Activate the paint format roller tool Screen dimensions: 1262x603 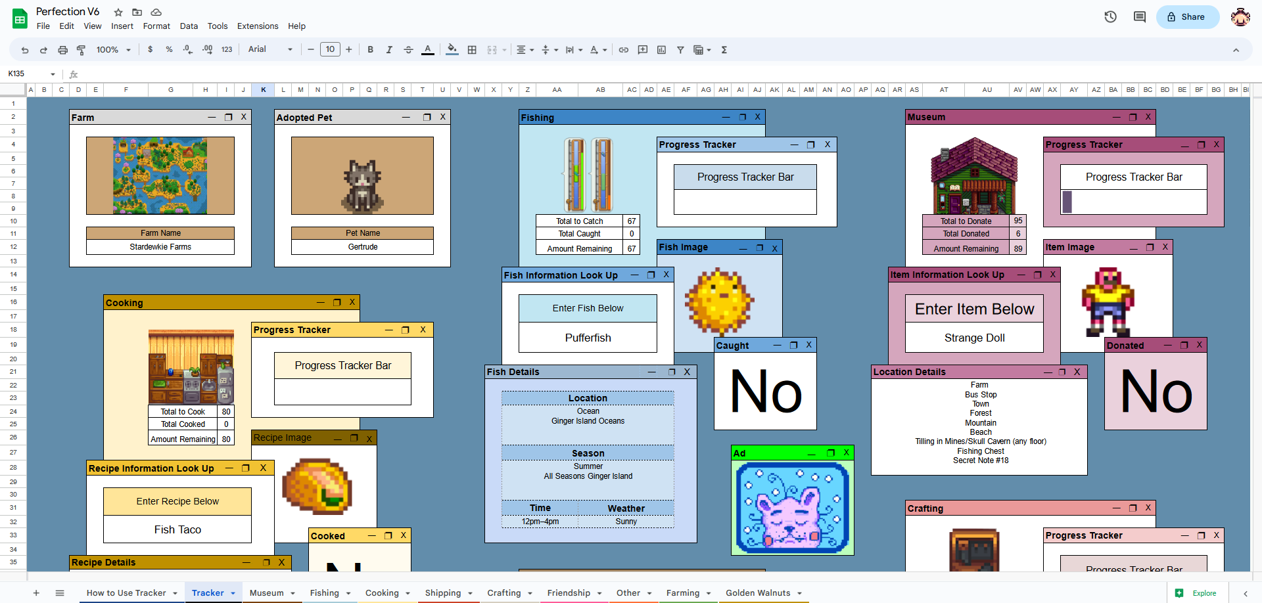(x=82, y=50)
